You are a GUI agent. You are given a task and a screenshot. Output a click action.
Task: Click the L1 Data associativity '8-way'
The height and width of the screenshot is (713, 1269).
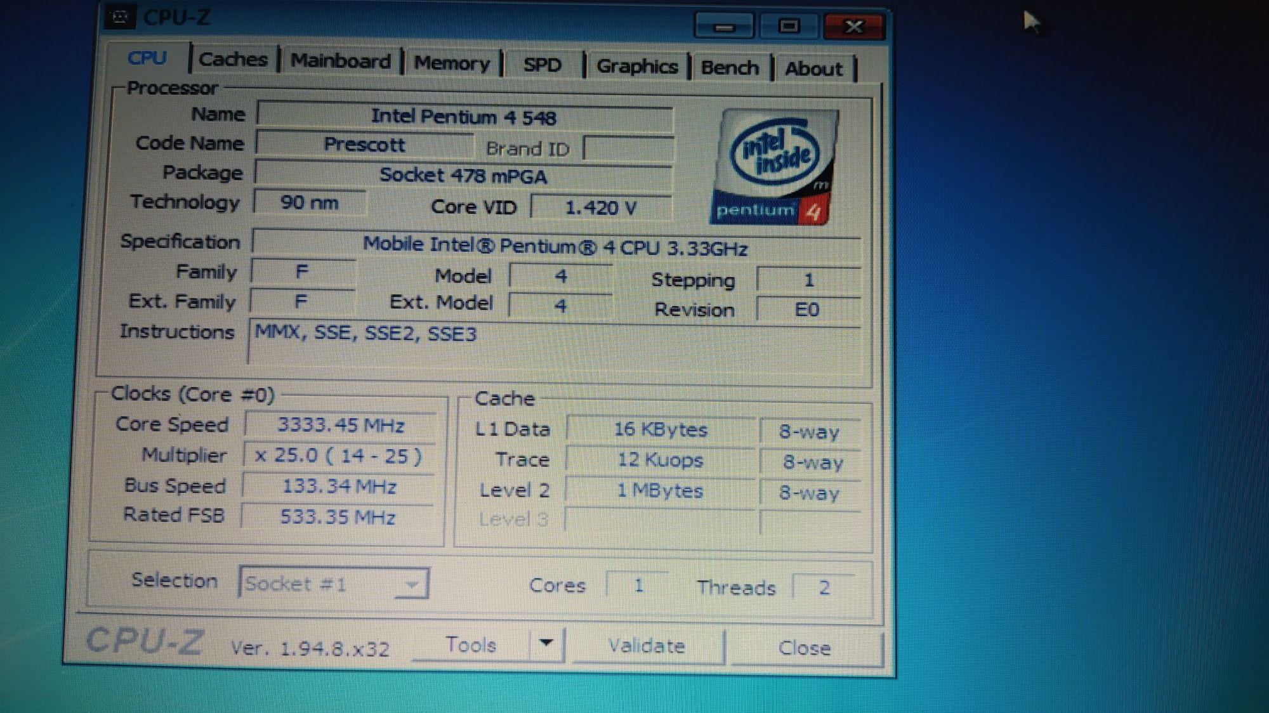coord(810,432)
